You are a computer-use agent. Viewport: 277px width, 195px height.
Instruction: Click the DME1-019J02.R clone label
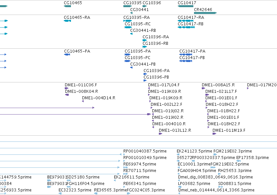coord(168,111)
